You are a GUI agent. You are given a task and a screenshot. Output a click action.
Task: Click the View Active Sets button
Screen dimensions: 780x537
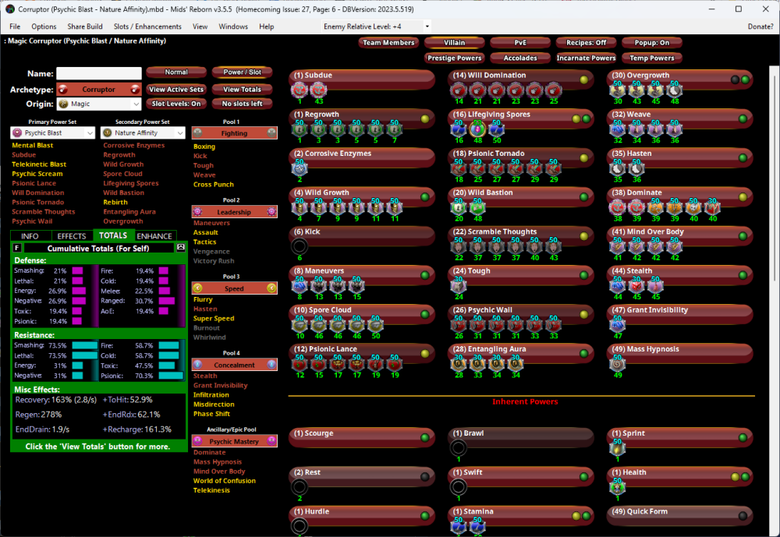point(176,90)
